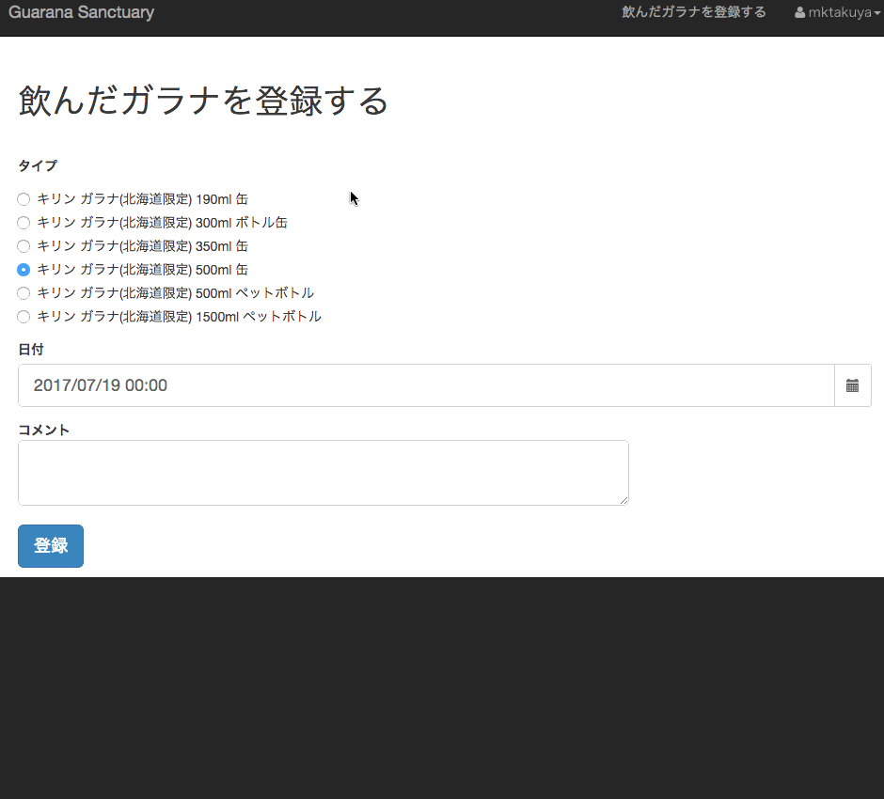Click the コメント field label
This screenshot has width=884, height=799.
pyautogui.click(x=44, y=430)
